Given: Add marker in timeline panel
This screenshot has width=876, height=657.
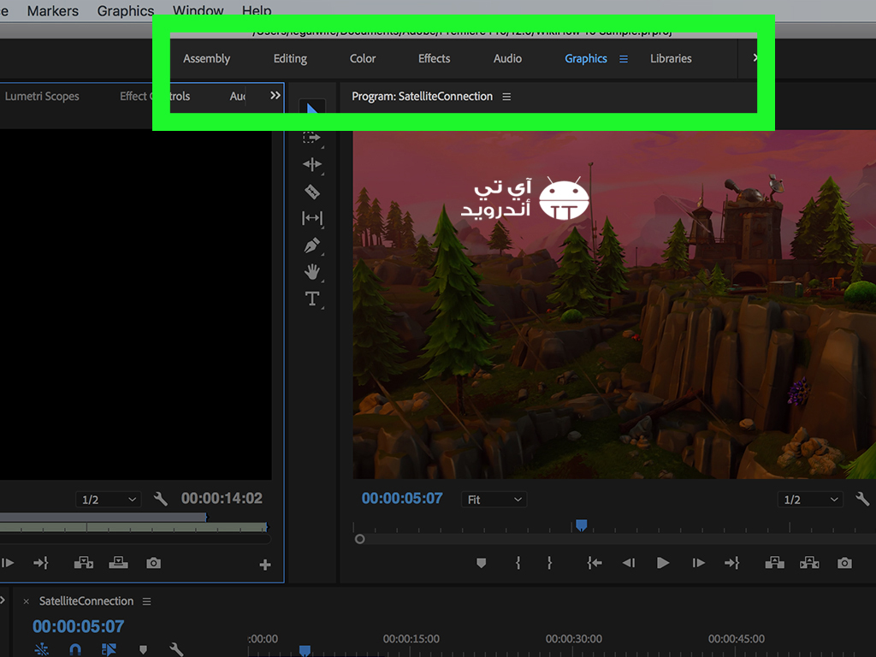Looking at the screenshot, I should (143, 649).
